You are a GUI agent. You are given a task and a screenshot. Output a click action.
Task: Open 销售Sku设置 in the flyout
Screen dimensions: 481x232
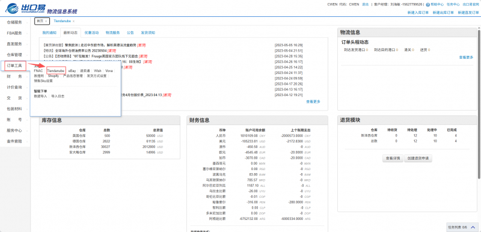[43, 81]
